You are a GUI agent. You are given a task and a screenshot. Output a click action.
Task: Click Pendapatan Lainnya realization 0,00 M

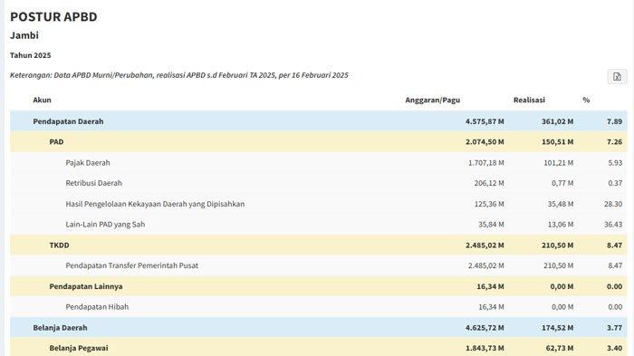(x=562, y=286)
